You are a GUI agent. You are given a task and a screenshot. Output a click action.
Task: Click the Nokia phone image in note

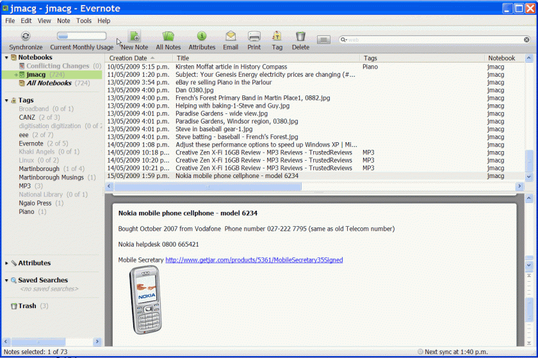tap(145, 300)
